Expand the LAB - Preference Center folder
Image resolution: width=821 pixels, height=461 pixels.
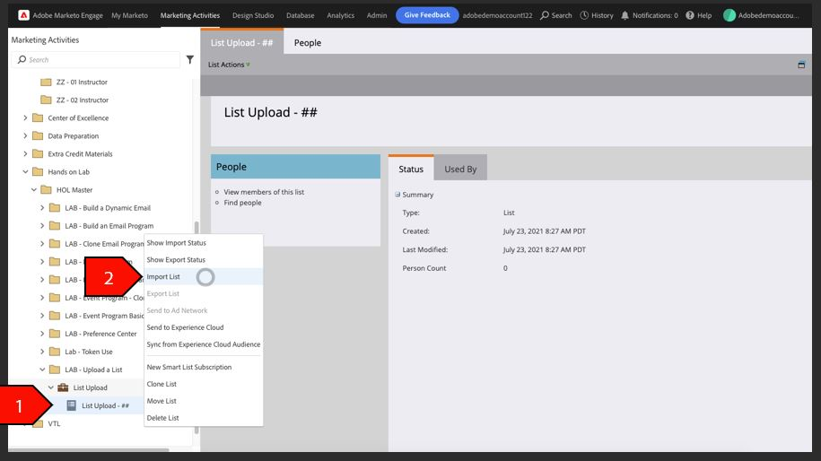tap(42, 334)
